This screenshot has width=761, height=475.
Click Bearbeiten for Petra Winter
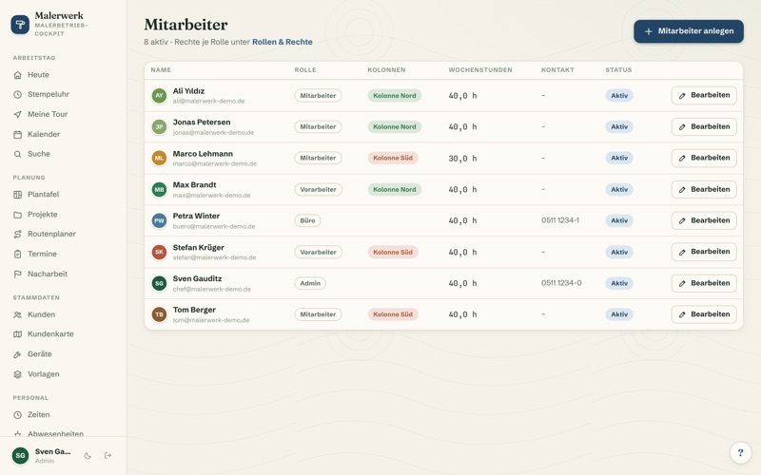(704, 220)
